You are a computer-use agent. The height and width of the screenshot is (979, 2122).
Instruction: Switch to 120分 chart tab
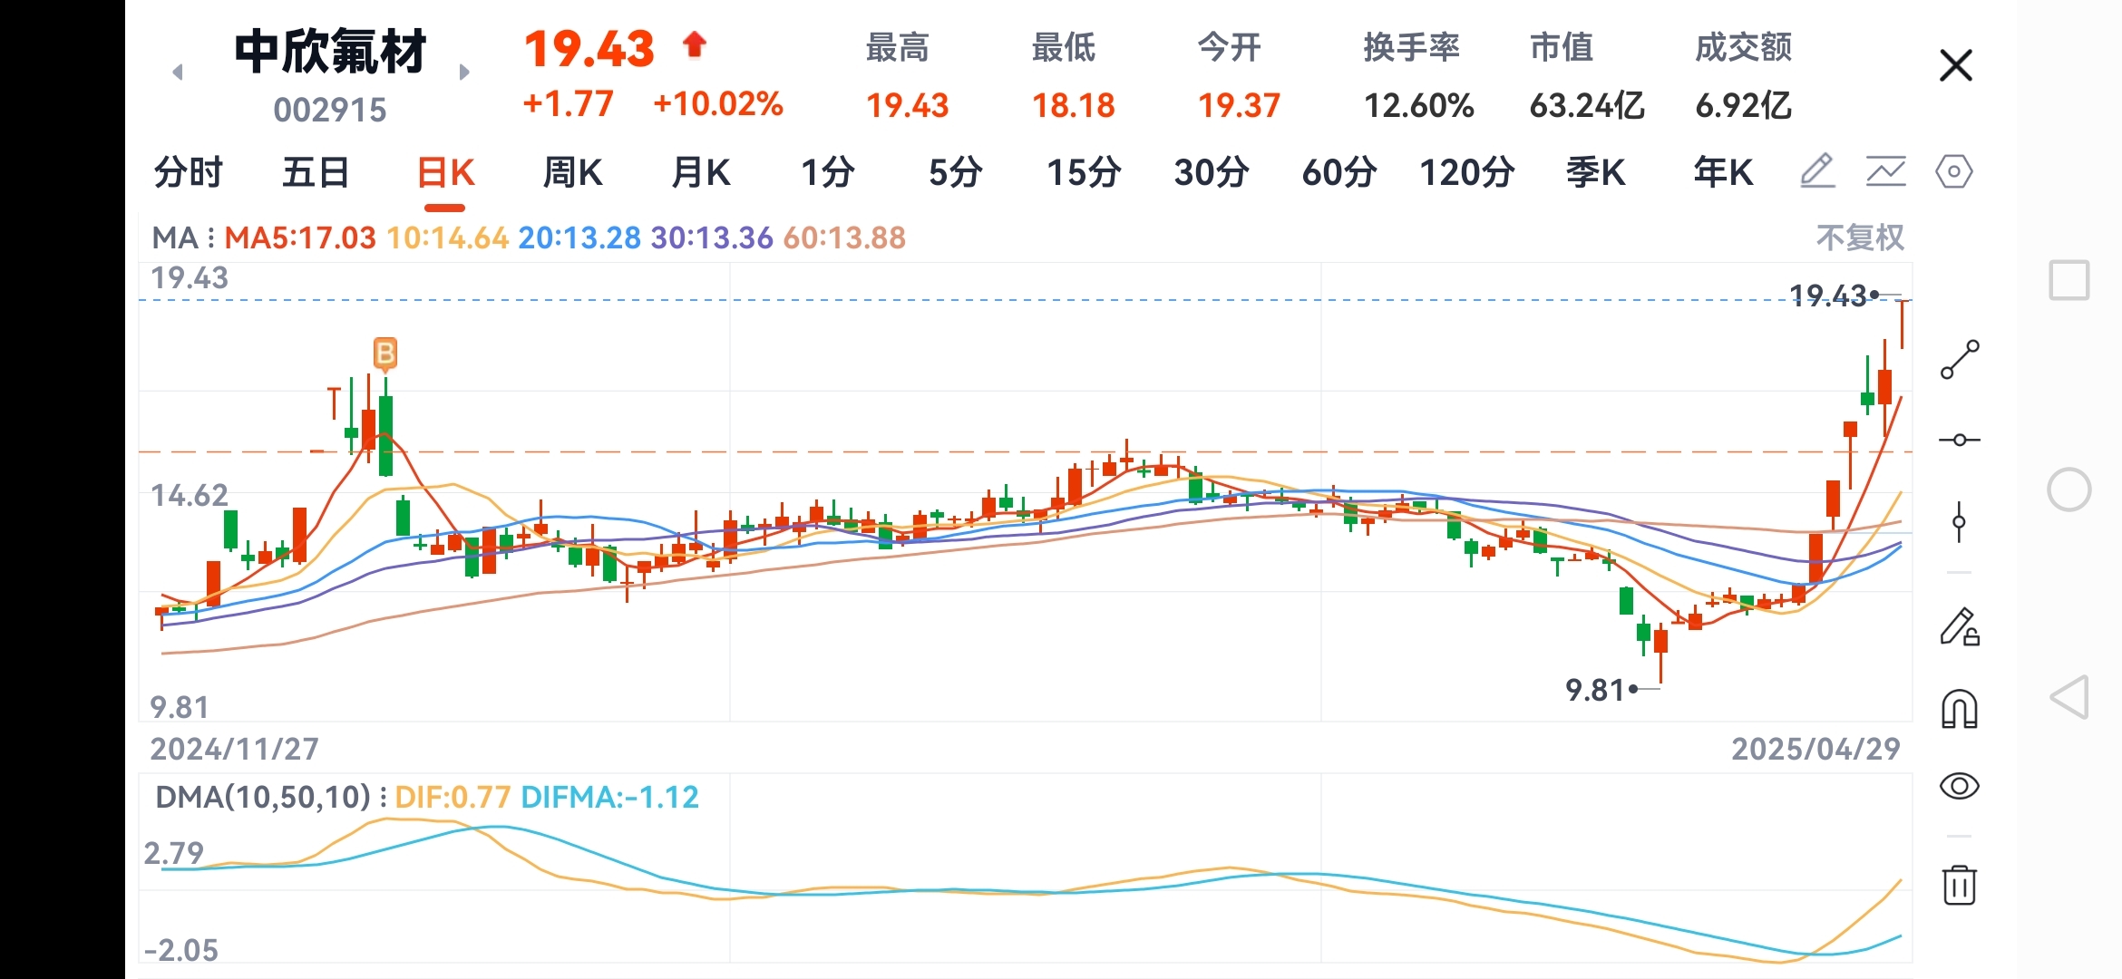(1467, 171)
